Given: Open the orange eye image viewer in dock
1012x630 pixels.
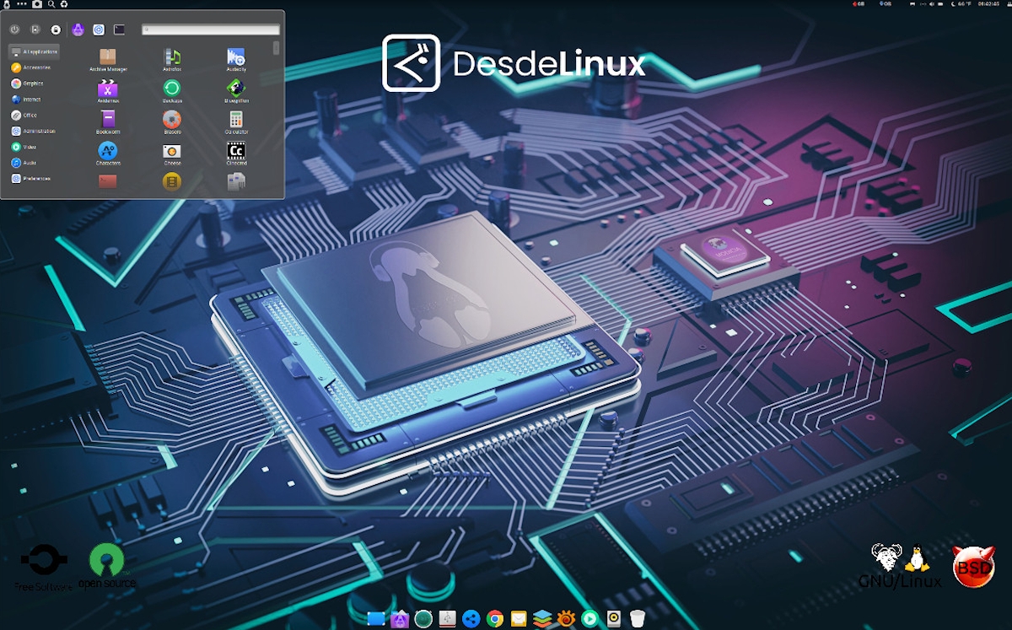Looking at the screenshot, I should [566, 619].
